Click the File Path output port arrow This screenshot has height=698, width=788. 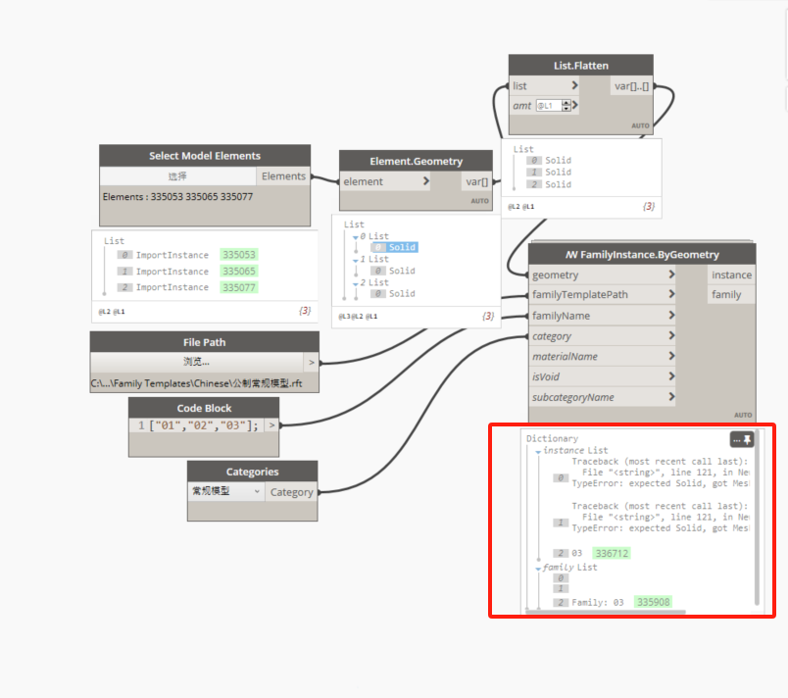tap(313, 362)
